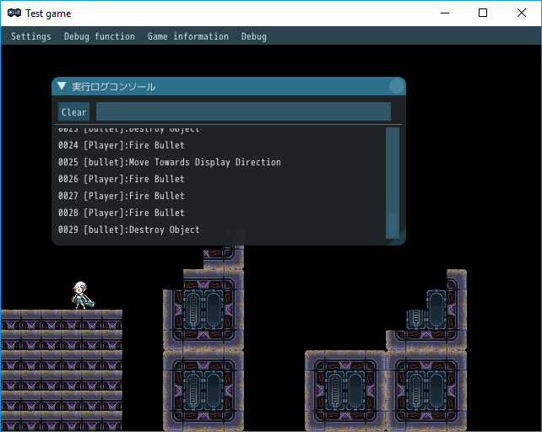Select log line 0024 [Player]:Fire Bullet

point(122,145)
